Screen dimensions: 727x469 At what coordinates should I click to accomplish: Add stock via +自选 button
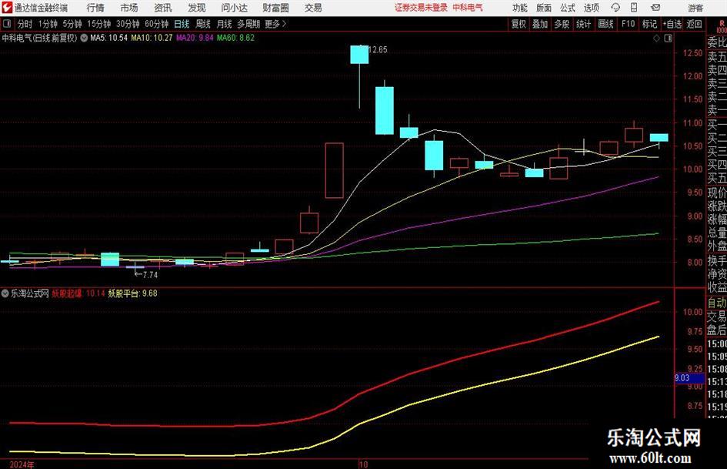point(672,24)
